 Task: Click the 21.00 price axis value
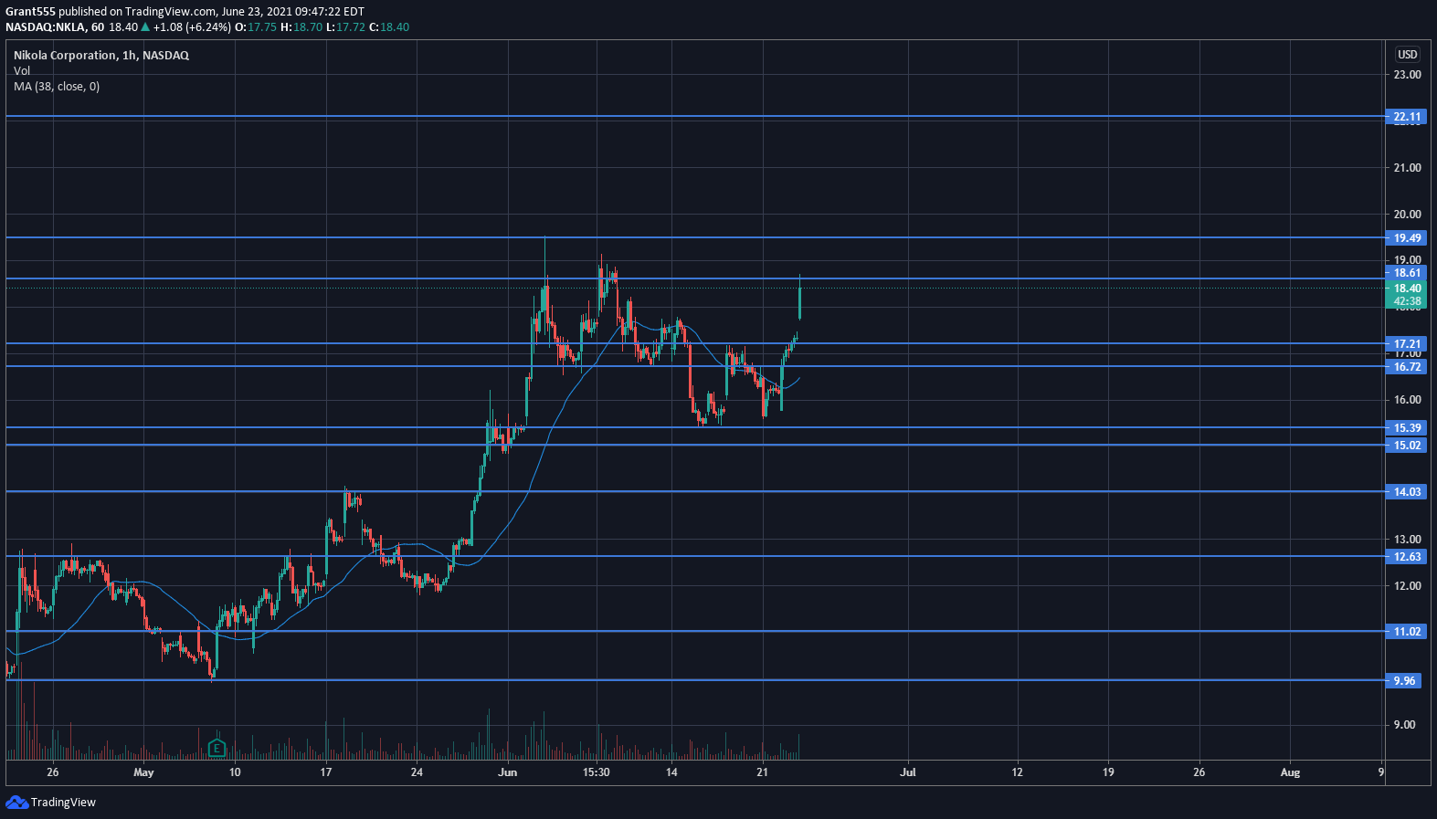coord(1407,168)
